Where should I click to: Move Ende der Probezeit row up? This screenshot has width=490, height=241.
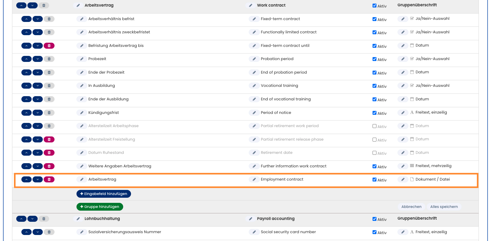tap(27, 72)
